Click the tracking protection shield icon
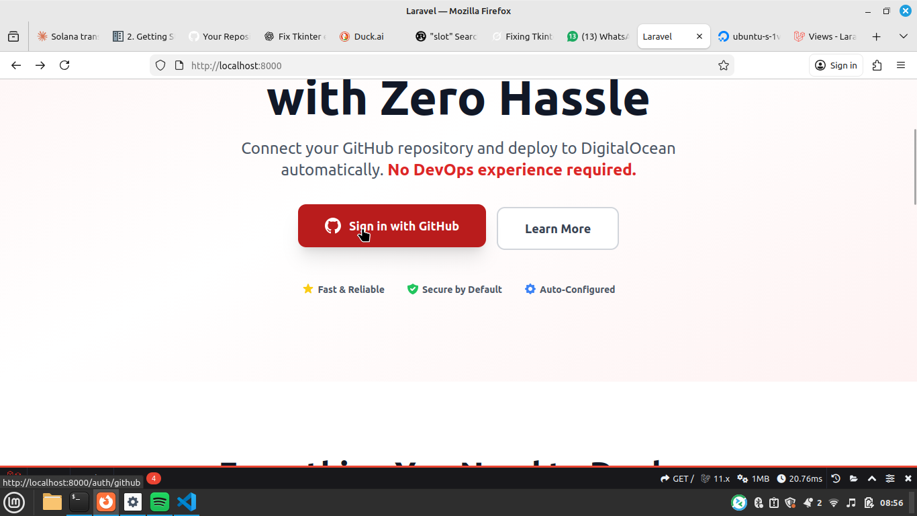The height and width of the screenshot is (516, 917). pyautogui.click(x=160, y=65)
